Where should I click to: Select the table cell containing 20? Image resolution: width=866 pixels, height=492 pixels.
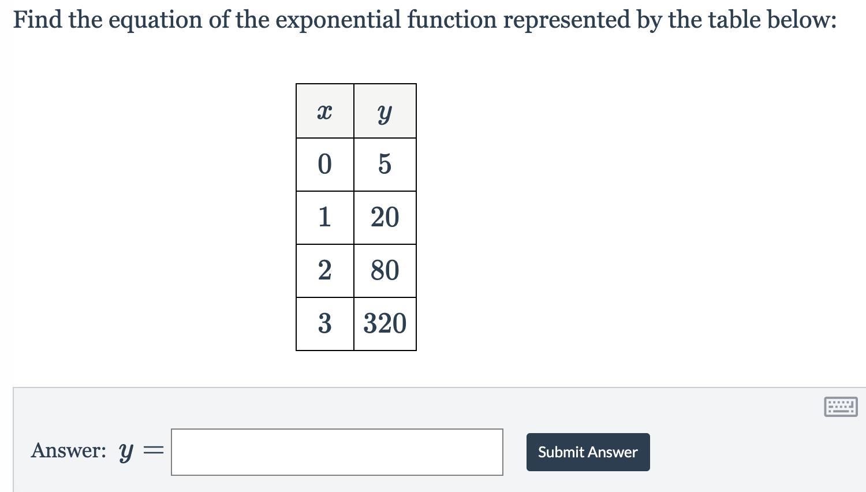pos(385,218)
